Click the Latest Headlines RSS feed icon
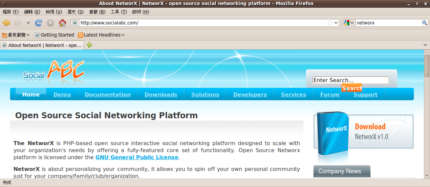The width and height of the screenshot is (430, 187). point(81,35)
